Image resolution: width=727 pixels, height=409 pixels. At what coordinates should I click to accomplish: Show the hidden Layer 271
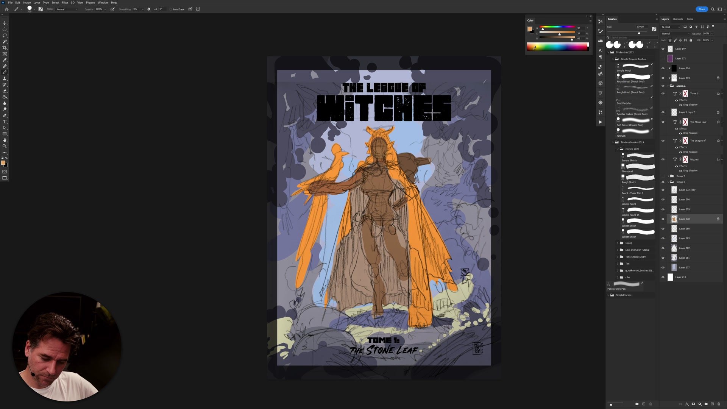point(663,58)
